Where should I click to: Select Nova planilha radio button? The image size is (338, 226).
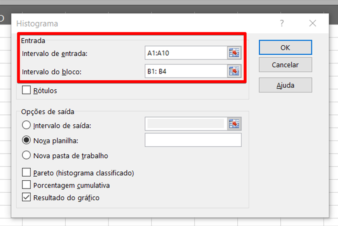[x=26, y=140]
